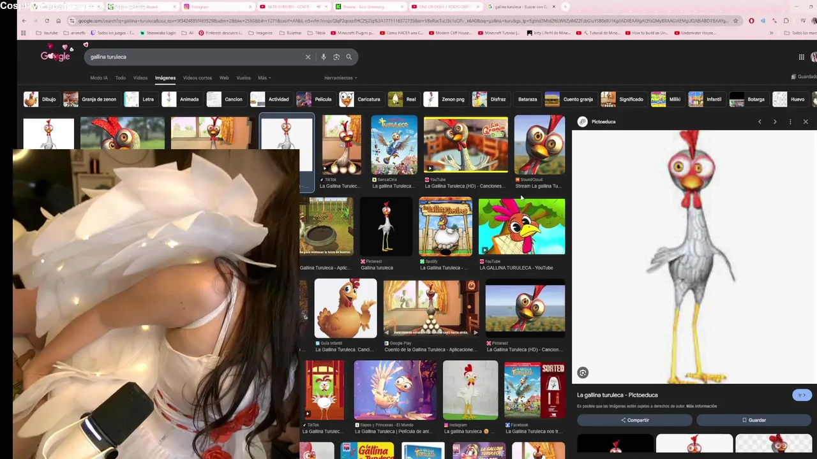817x459 pixels.
Task: Open the Pinterest bookmark
Action: [220, 33]
